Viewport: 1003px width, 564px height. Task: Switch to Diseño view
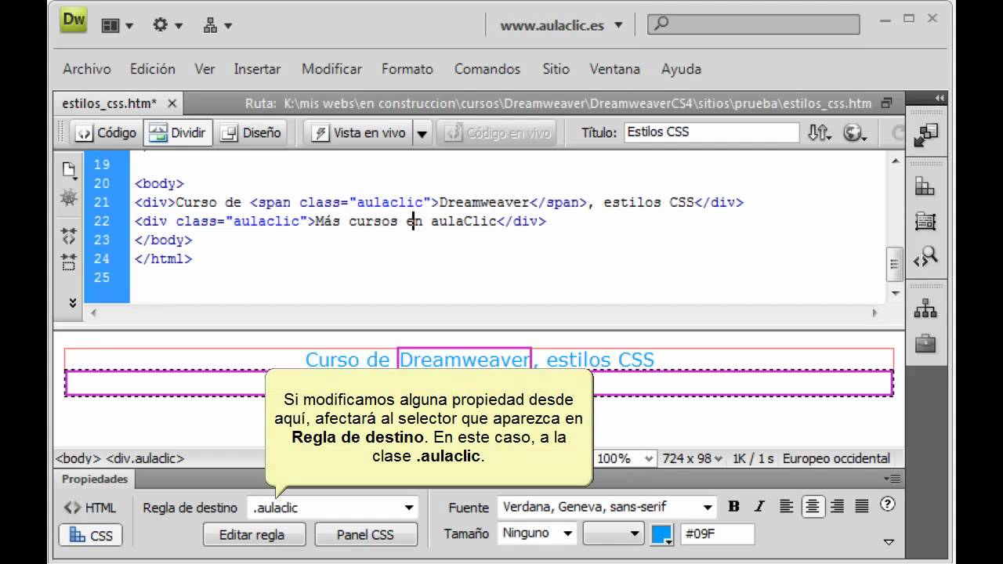[251, 132]
